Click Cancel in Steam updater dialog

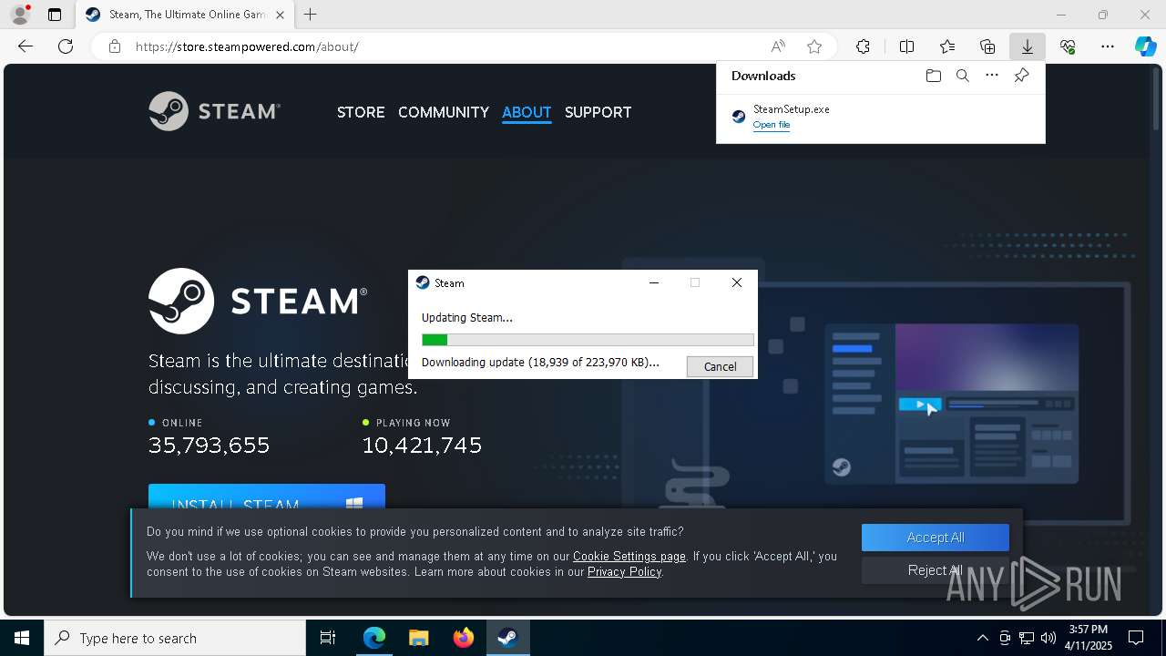(x=720, y=366)
